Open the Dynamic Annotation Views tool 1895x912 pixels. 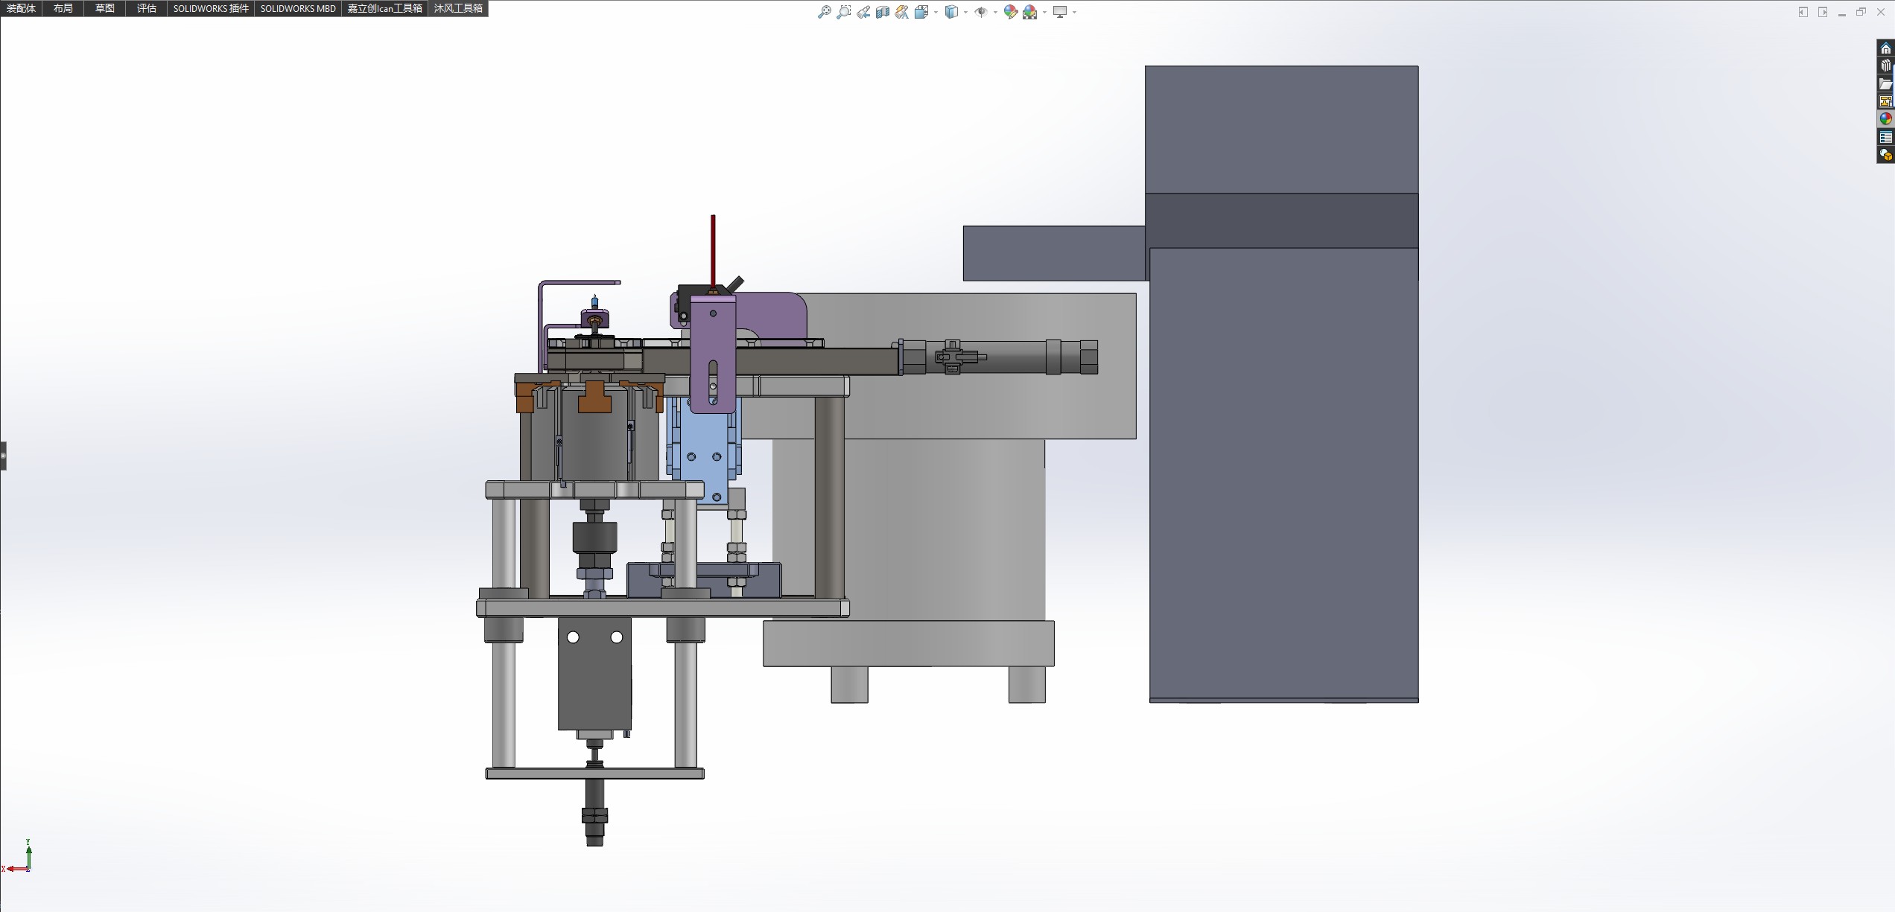(901, 12)
